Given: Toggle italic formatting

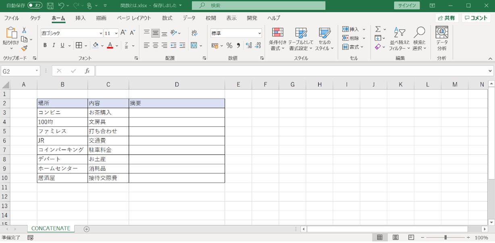Looking at the screenshot, I should click(54, 45).
